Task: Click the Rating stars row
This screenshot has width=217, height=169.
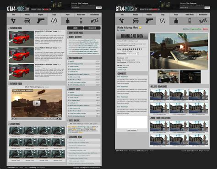Action: pyautogui.click(x=132, y=49)
